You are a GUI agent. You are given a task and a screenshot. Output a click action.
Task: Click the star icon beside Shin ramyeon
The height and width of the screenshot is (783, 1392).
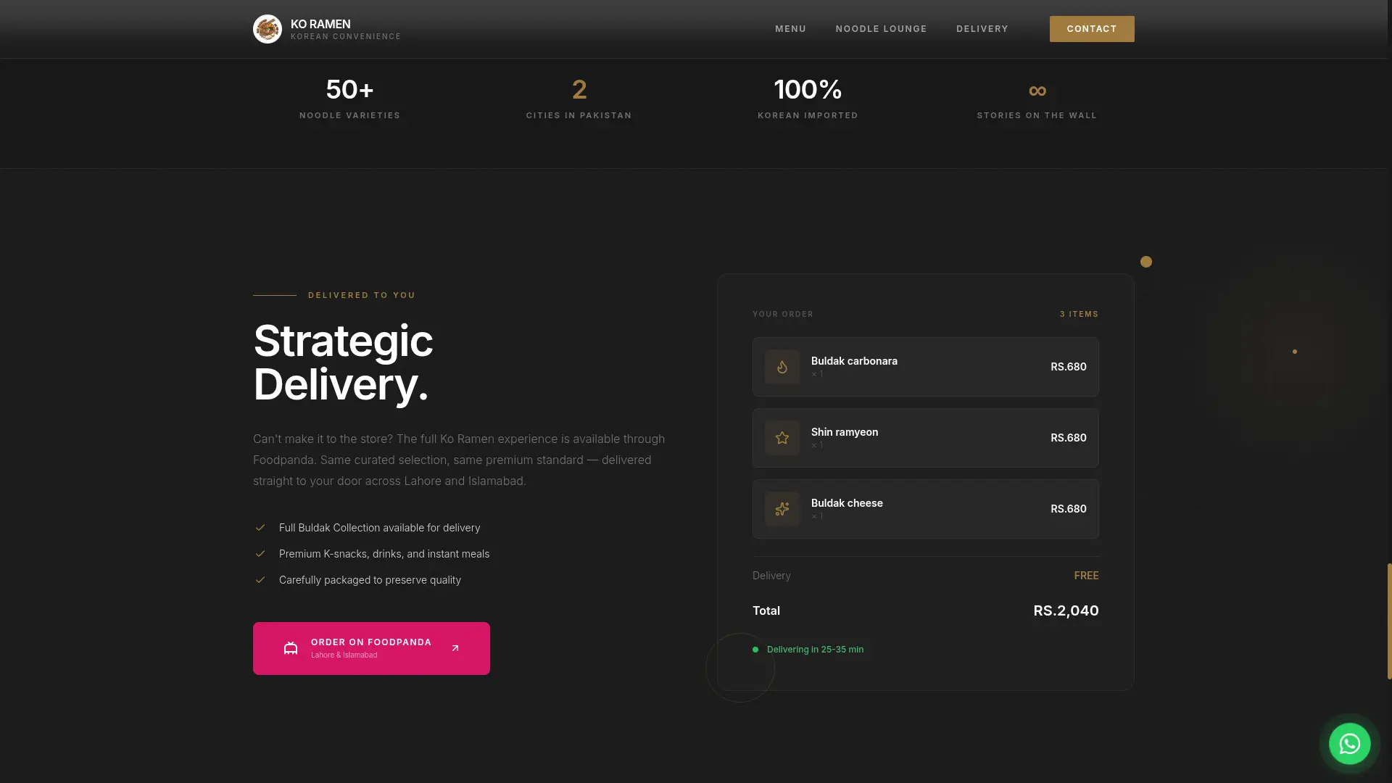tap(782, 438)
